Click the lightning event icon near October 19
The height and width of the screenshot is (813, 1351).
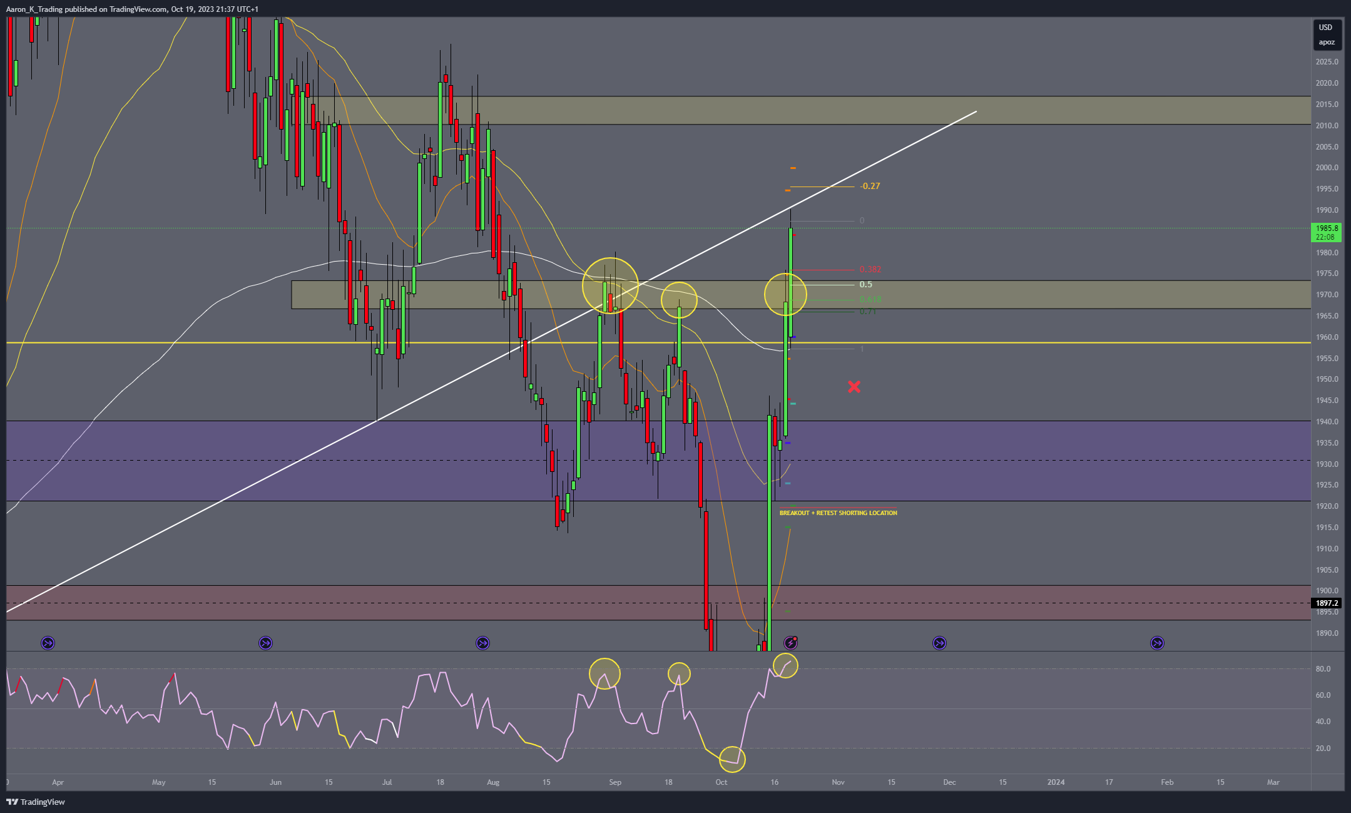tap(790, 643)
